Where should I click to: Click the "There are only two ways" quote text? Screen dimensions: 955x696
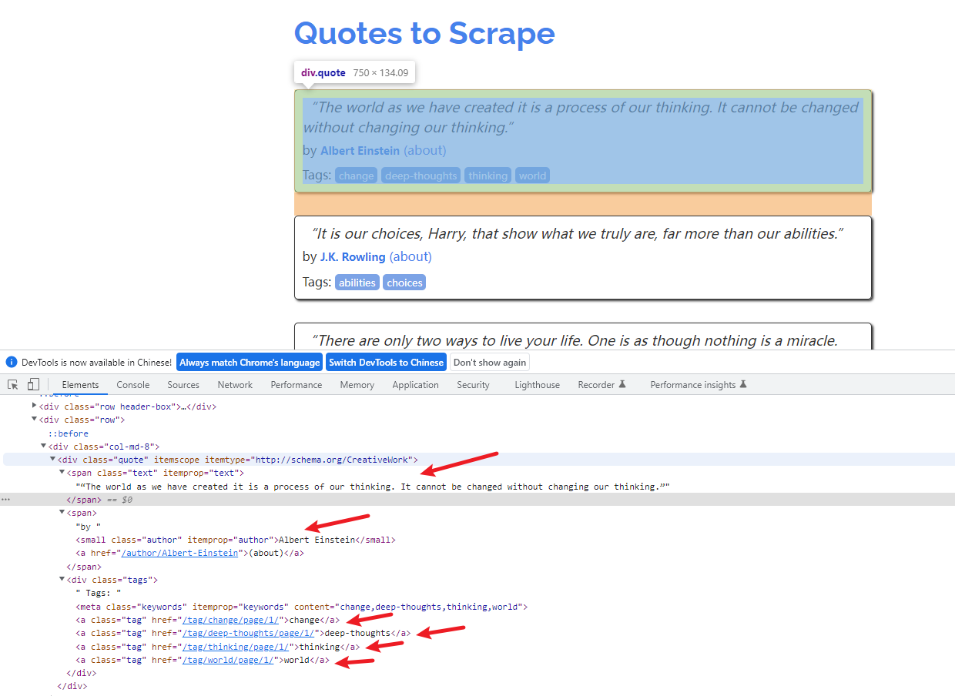(575, 340)
